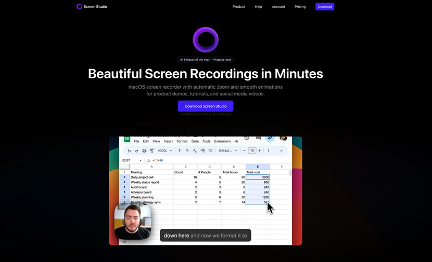Screen dimensions: 432x262
Task: Click the Redo icon in Sheets toolbar
Action: pyautogui.click(x=137, y=151)
